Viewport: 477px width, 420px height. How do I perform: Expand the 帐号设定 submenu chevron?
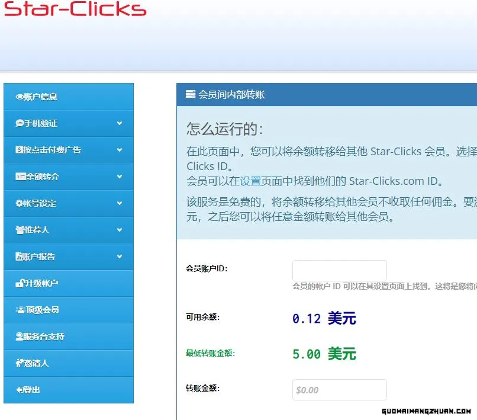120,203
